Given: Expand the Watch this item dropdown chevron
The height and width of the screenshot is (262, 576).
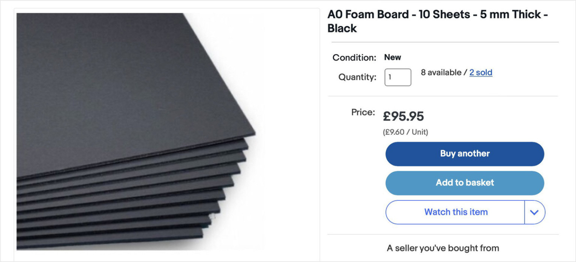Looking at the screenshot, I should pyautogui.click(x=534, y=212).
